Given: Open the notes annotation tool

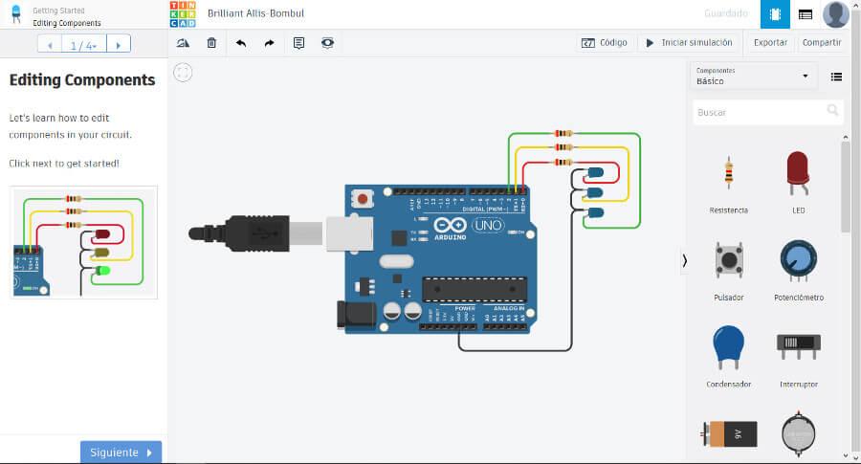Looking at the screenshot, I should pos(298,43).
